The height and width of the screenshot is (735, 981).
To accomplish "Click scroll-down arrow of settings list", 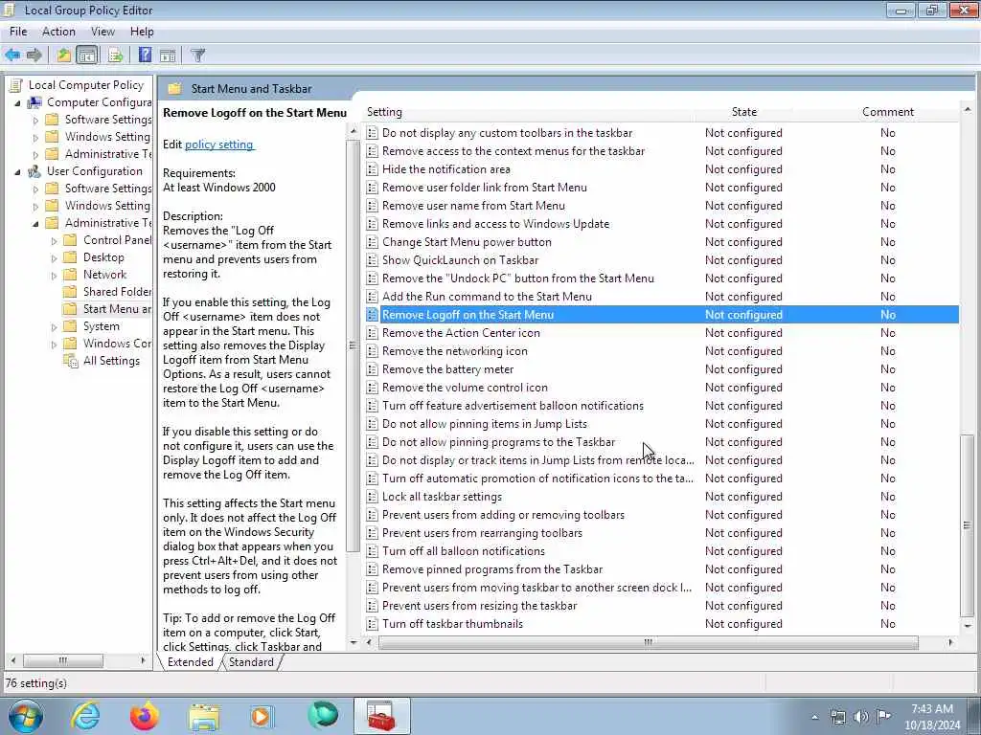I will (968, 626).
